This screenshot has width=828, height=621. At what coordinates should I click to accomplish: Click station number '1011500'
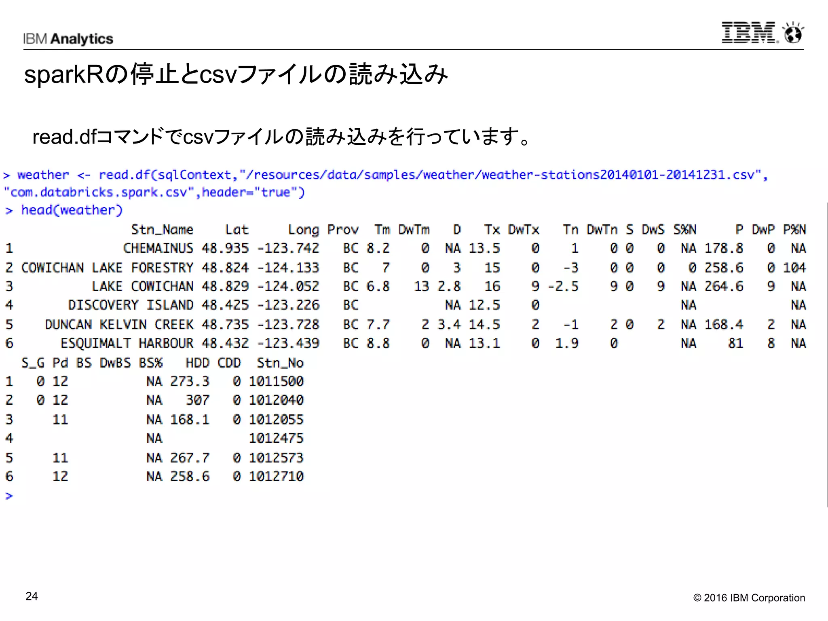(276, 382)
